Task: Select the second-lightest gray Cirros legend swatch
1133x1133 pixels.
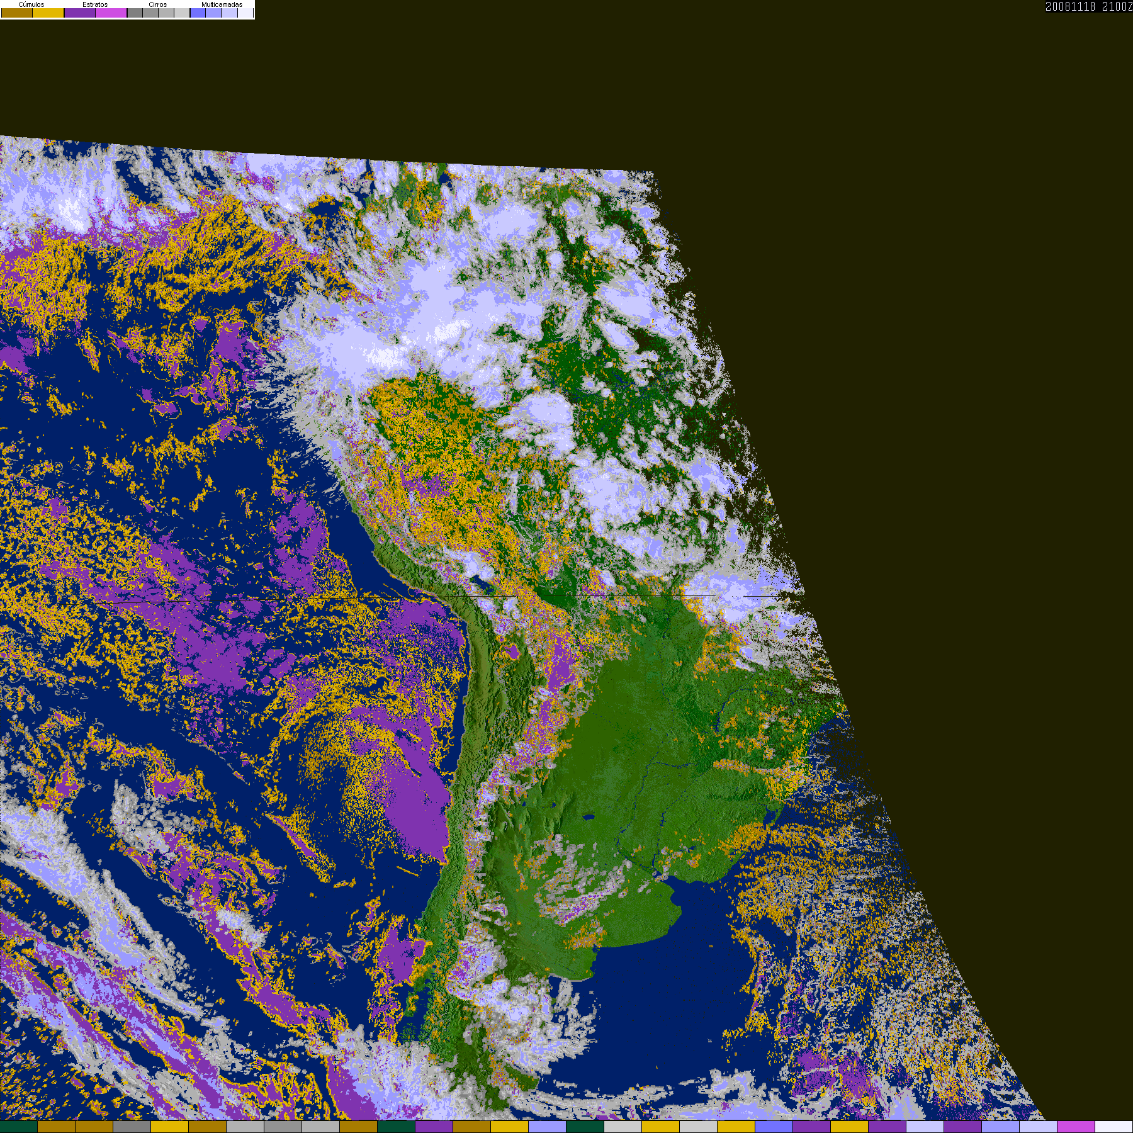Action: point(166,13)
